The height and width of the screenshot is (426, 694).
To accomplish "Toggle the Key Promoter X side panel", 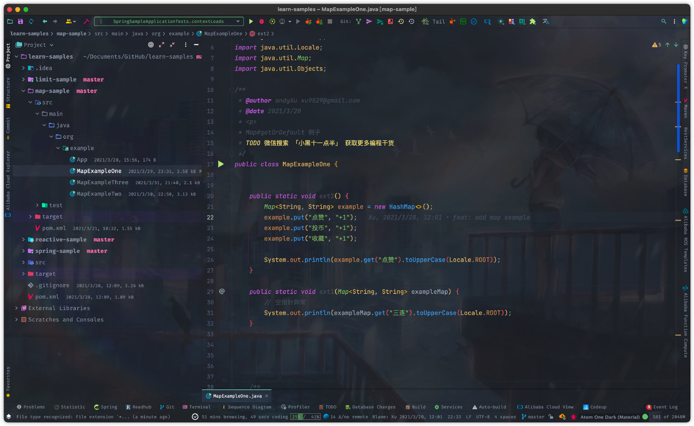I will tap(686, 67).
